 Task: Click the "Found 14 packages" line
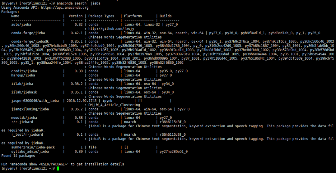[x=18, y=156]
